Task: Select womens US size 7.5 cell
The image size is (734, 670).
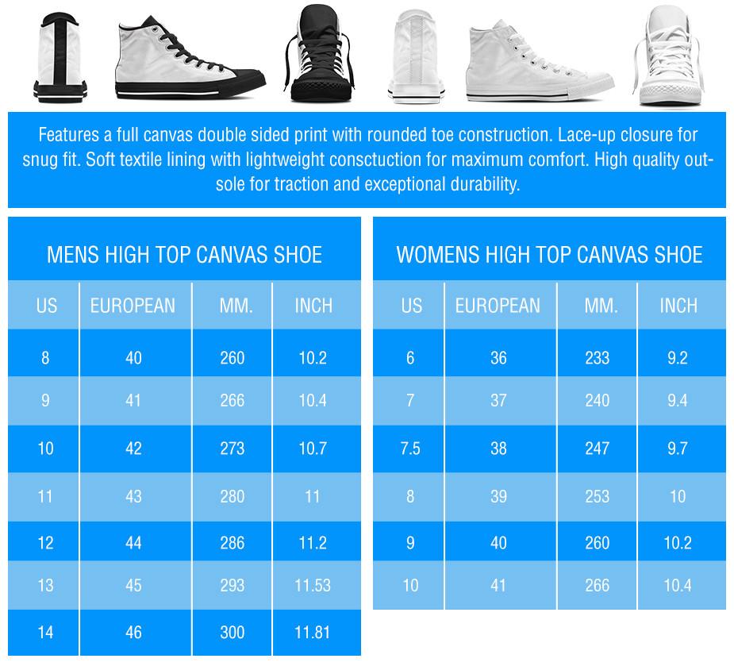Action: (x=410, y=449)
